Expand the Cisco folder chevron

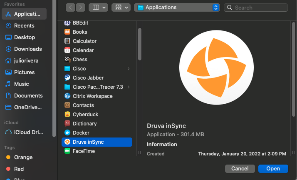coord(129,69)
